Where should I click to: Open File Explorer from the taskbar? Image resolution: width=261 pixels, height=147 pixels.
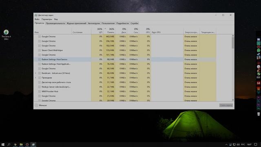pos(21,145)
